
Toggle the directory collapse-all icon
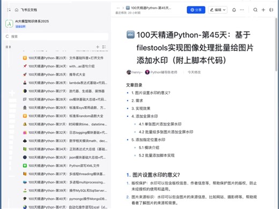pos(104,47)
